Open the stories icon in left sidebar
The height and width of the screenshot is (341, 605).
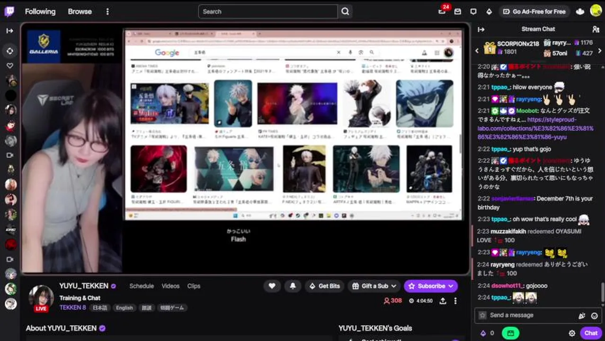(x=10, y=51)
